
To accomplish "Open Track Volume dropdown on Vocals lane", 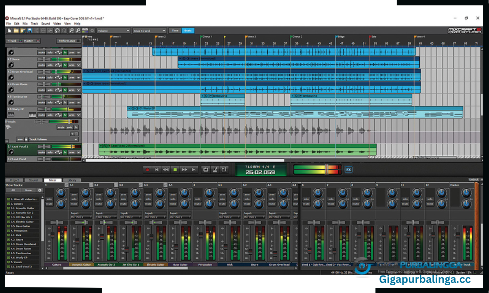I will tap(53, 139).
